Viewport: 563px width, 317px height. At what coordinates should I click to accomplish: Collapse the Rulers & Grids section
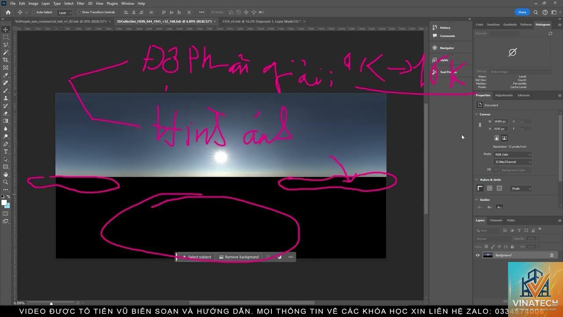click(477, 180)
